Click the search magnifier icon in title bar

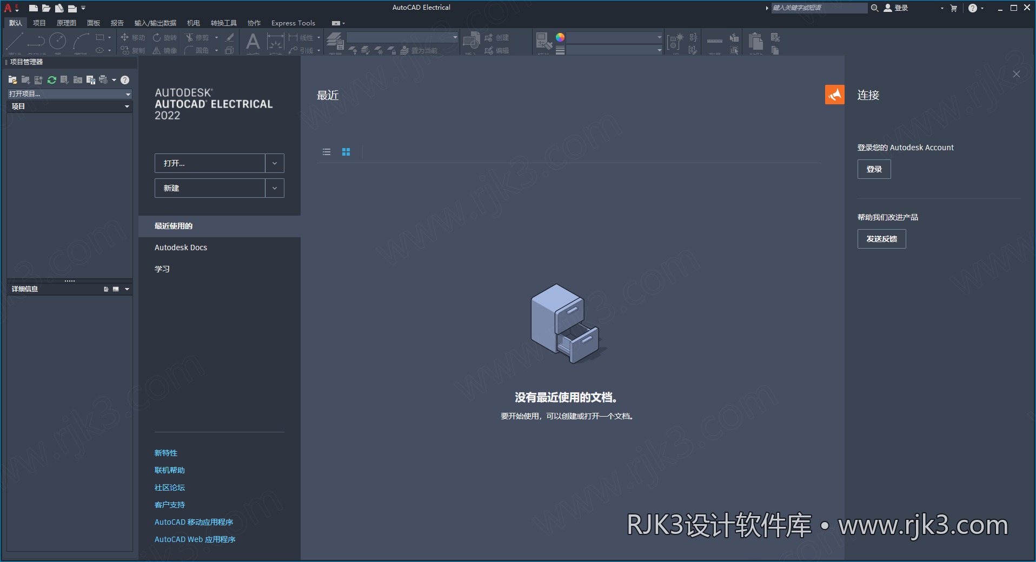tap(874, 8)
